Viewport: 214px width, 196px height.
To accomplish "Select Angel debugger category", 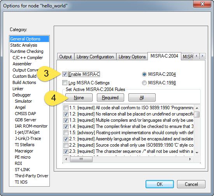I will coord(29,107).
